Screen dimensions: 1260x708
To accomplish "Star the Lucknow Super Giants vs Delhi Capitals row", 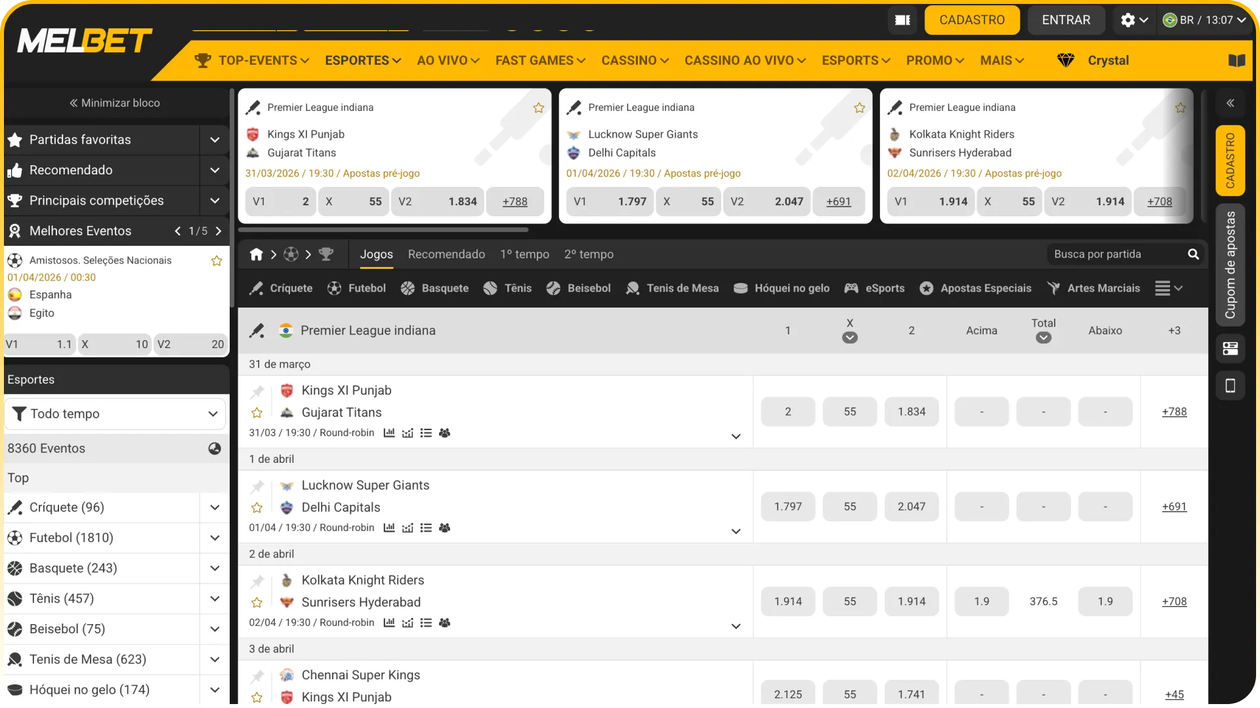I will click(257, 508).
